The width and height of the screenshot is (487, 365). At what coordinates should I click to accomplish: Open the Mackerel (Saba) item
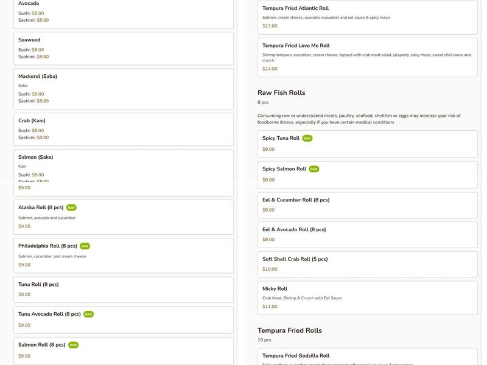pyautogui.click(x=123, y=89)
